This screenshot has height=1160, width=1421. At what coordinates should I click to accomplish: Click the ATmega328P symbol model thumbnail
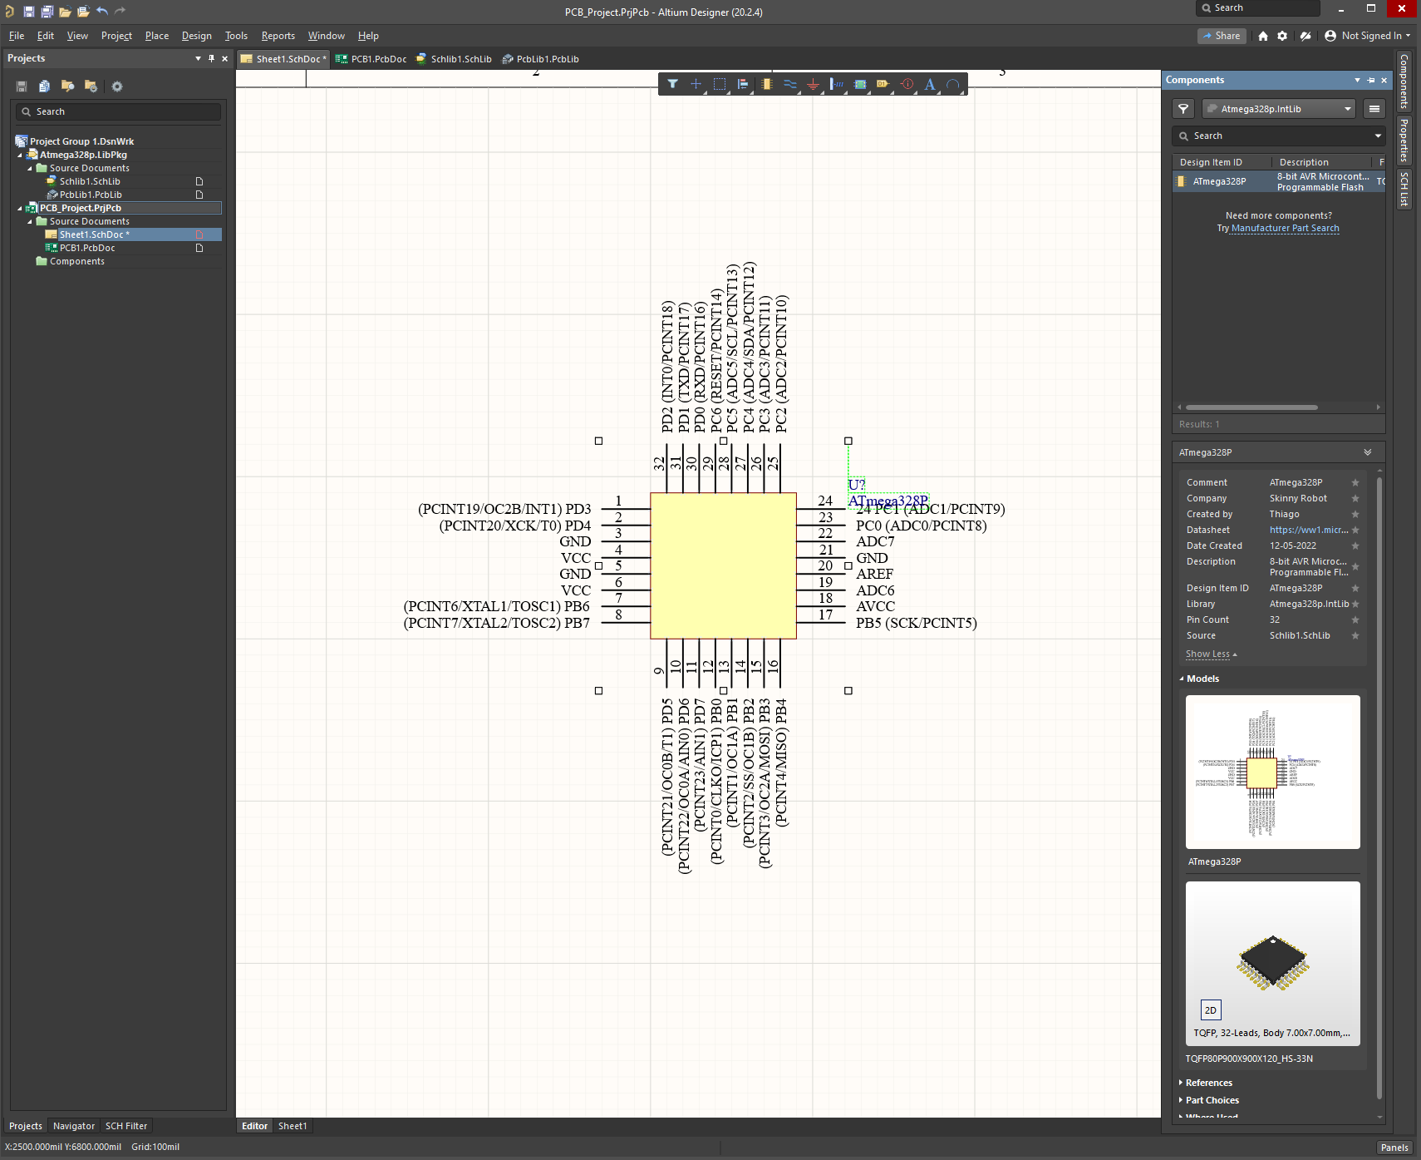coord(1272,772)
